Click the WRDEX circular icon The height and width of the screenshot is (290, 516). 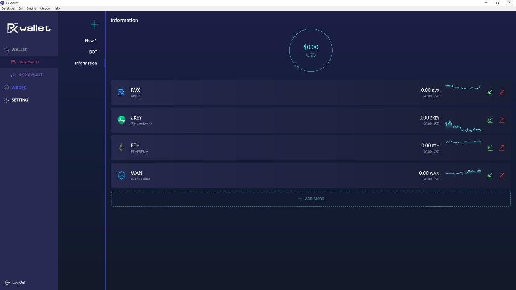tap(6, 87)
